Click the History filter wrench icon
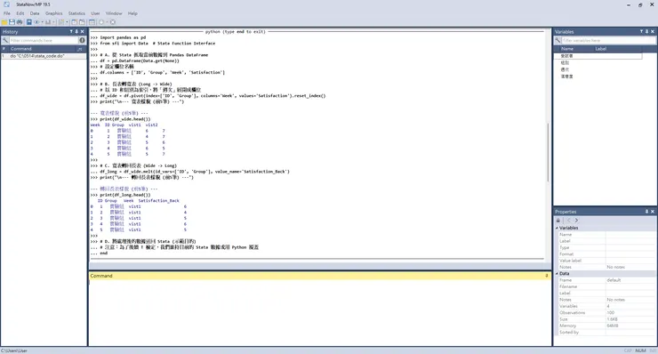This screenshot has width=658, height=354. point(5,40)
